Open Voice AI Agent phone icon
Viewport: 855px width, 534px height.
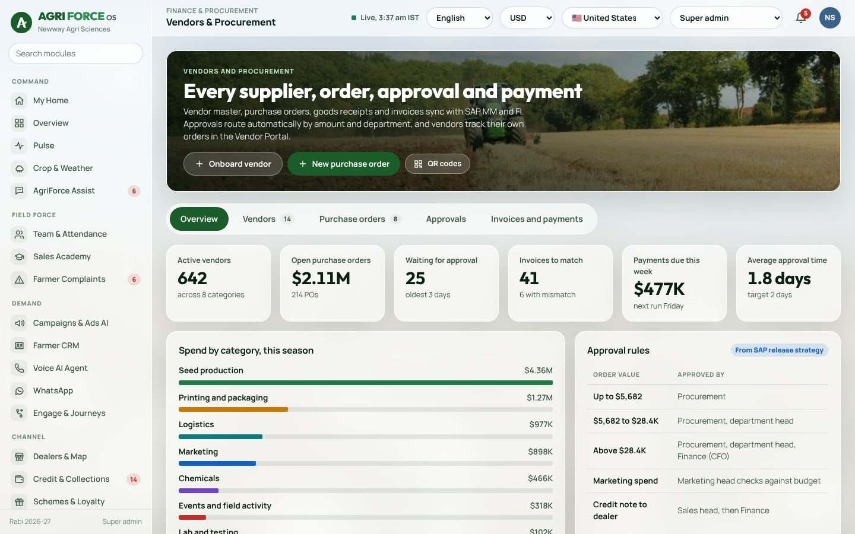[20, 368]
